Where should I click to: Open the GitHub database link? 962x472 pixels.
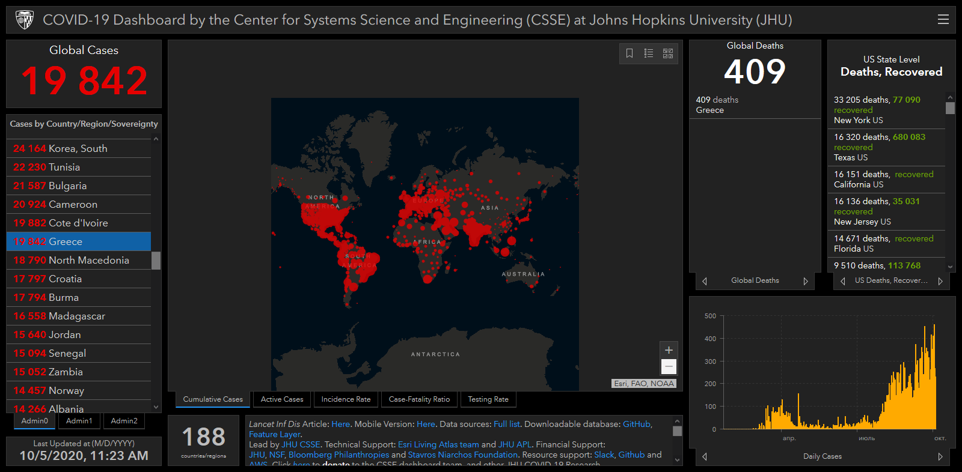(x=637, y=424)
